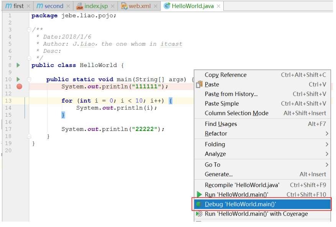336x227 pixels.
Task: Click line number 13 in the gutter
Action: pos(8,101)
